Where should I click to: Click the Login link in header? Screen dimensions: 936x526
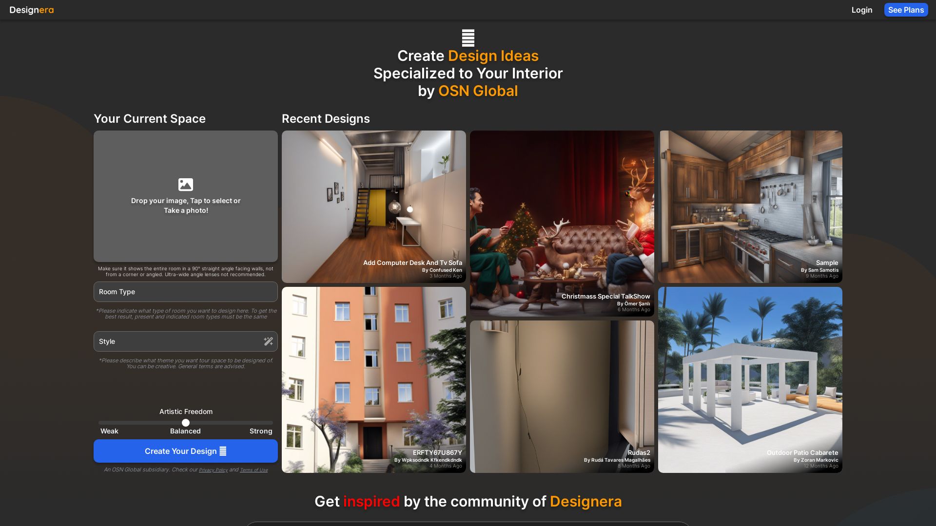coord(861,10)
